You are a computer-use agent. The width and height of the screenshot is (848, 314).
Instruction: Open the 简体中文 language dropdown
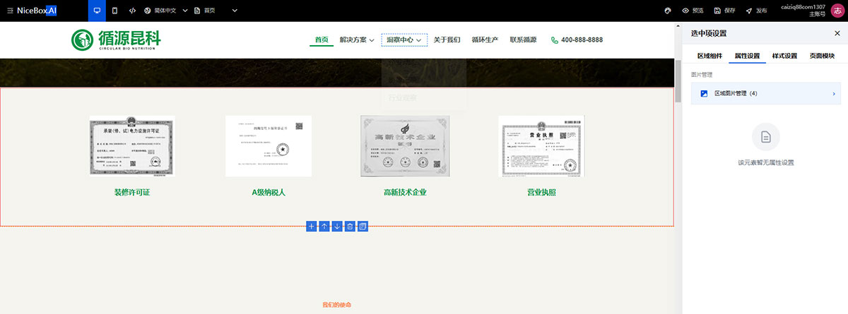tap(165, 11)
